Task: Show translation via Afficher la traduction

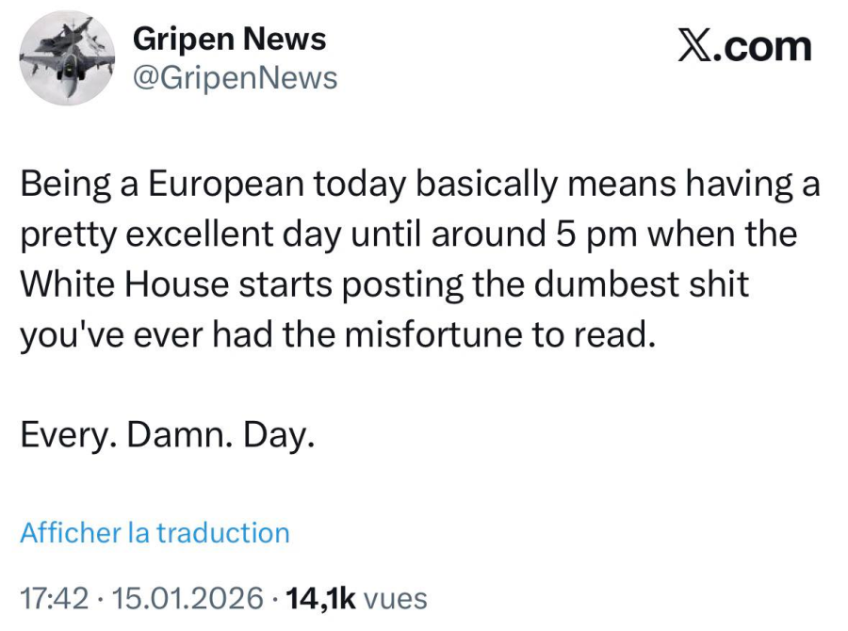Action: [155, 533]
